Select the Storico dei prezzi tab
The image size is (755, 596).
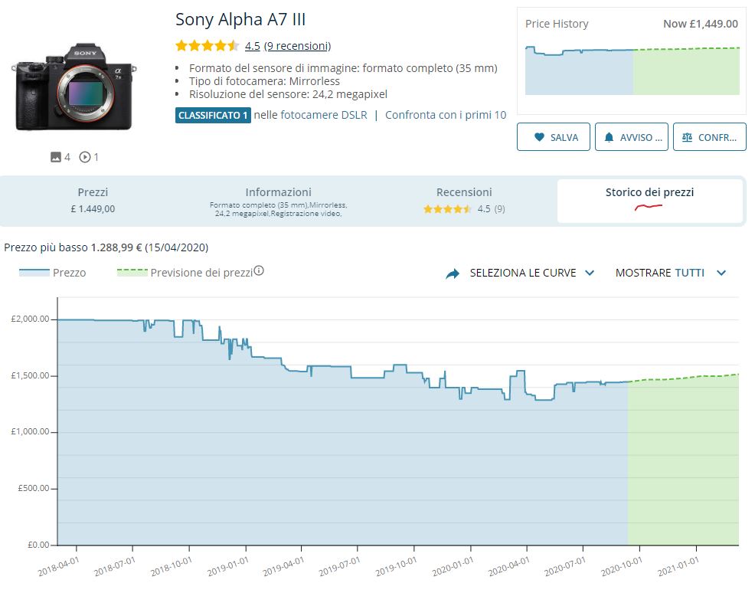click(649, 201)
